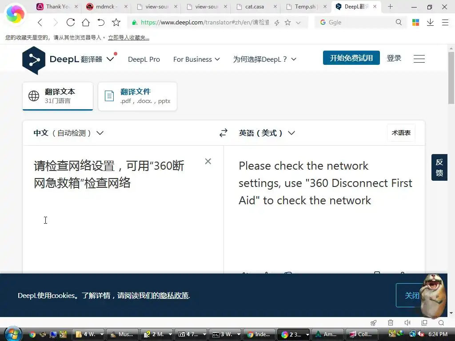Screen dimensions: 455x341
Task: Click the star bookmark icon beside home
Action: coord(116,22)
